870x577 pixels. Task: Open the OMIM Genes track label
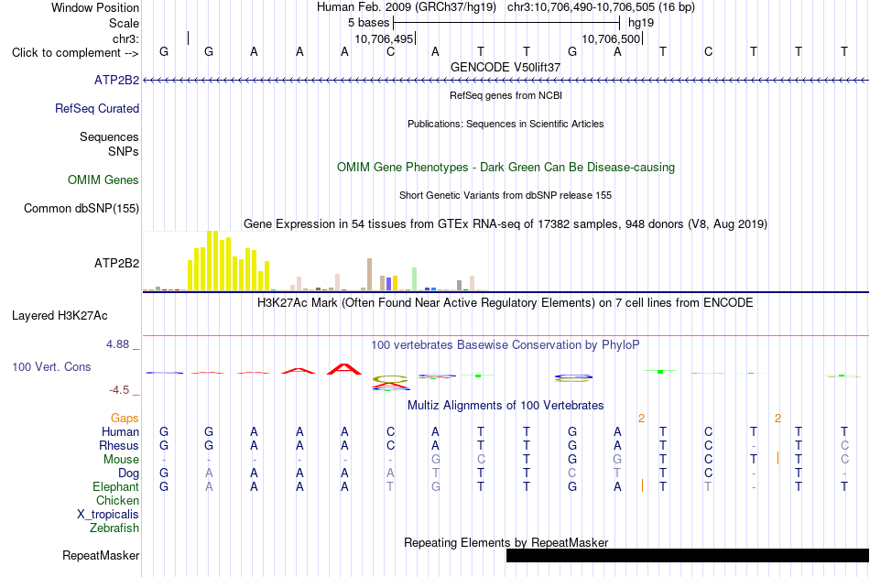tap(103, 180)
